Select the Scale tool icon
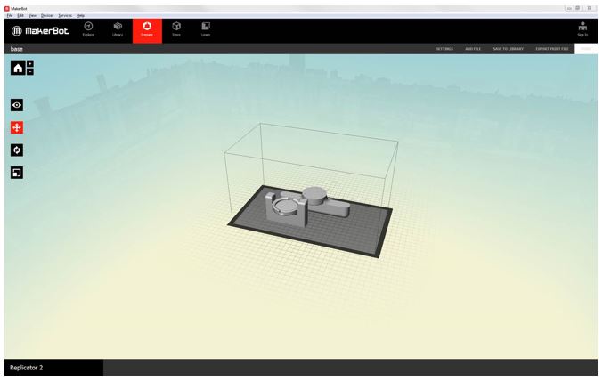Viewport: 603px width, 381px height. [17, 172]
